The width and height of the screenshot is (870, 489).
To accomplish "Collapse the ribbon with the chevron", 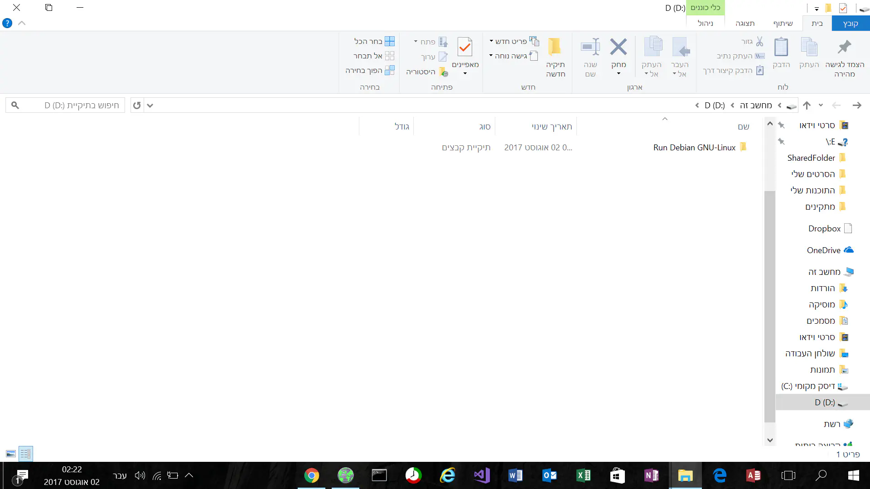I will (22, 23).
